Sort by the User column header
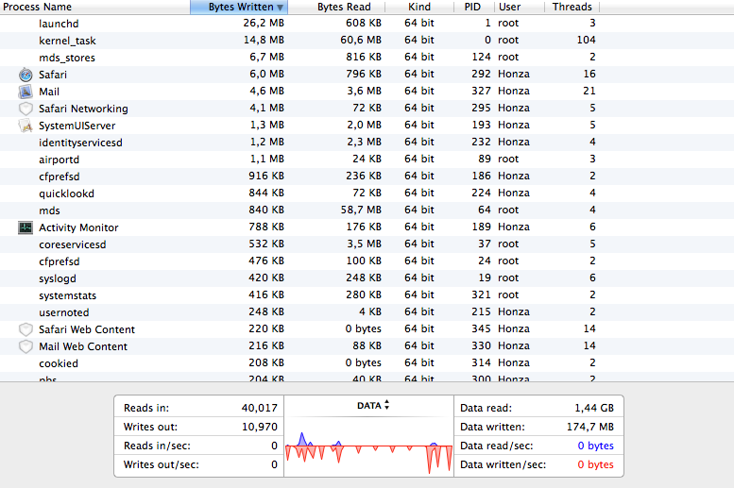 520,7
